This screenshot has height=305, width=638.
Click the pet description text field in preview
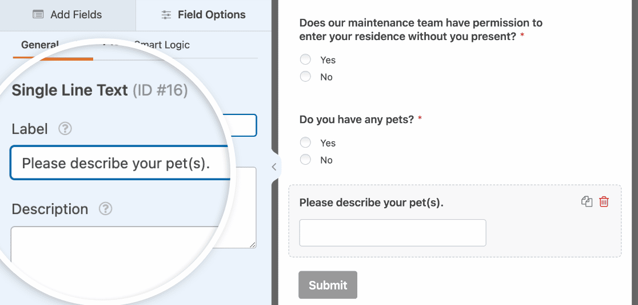pos(393,233)
